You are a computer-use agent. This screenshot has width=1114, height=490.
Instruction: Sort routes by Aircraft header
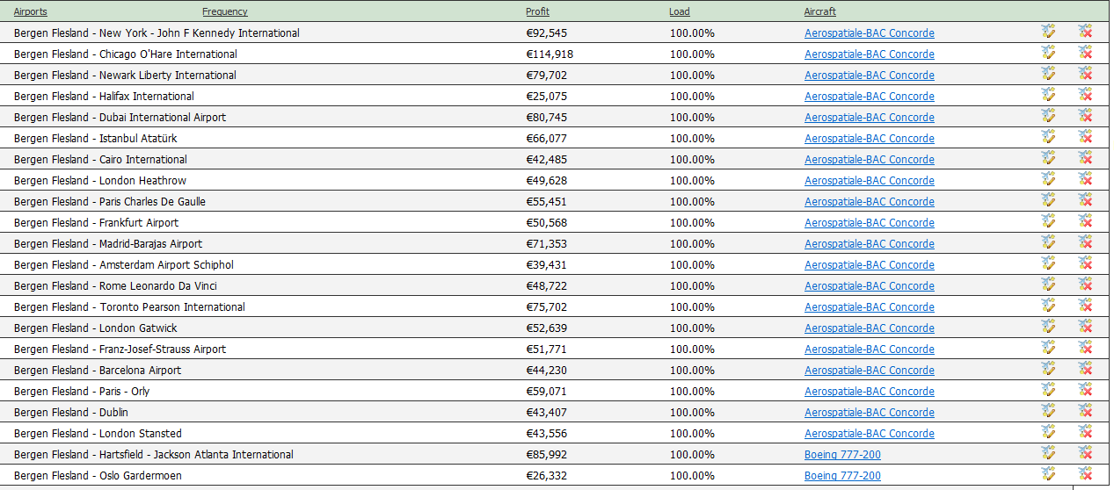(x=820, y=11)
